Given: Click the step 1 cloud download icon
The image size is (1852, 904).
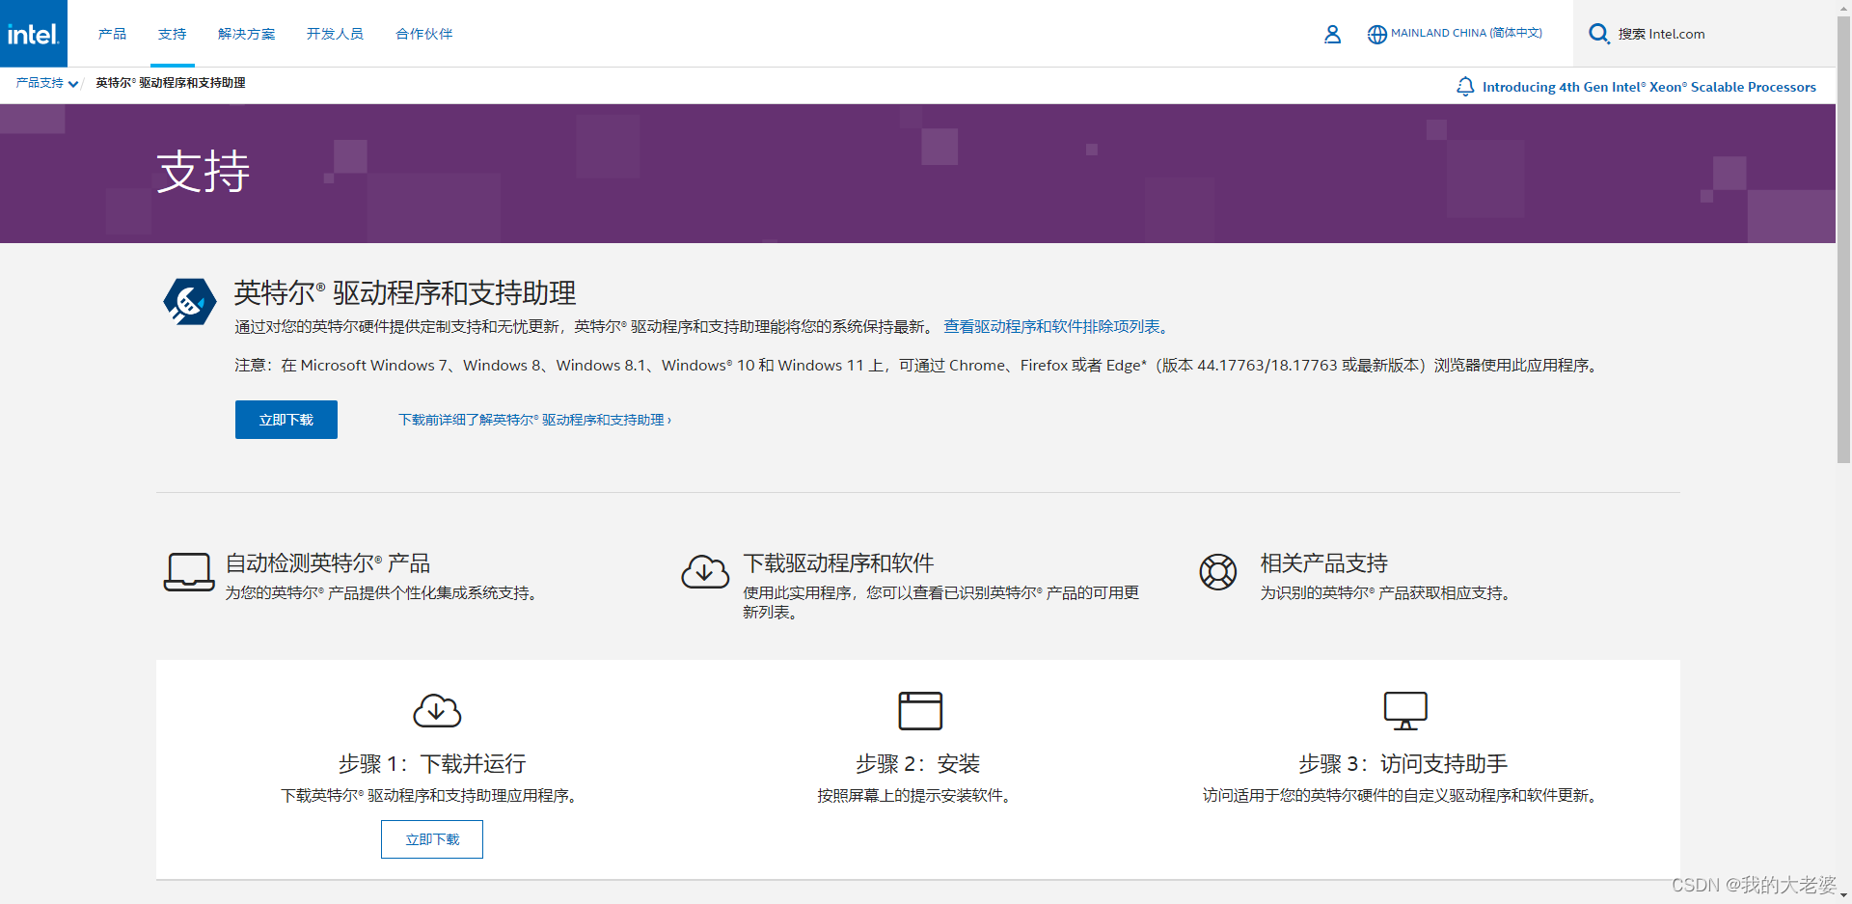Looking at the screenshot, I should 437,711.
